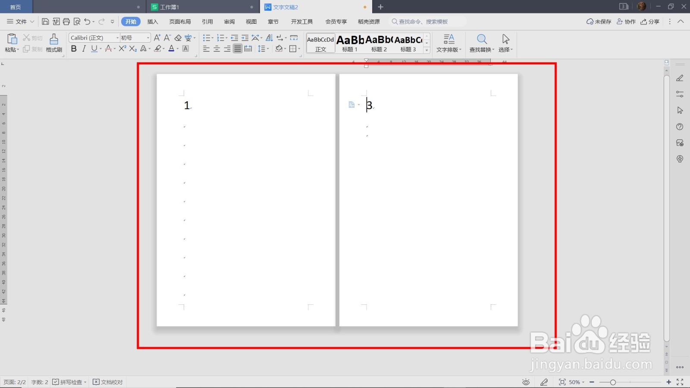This screenshot has height=388, width=690.
Task: Click the Clear formatting eraser icon
Action: (178, 38)
